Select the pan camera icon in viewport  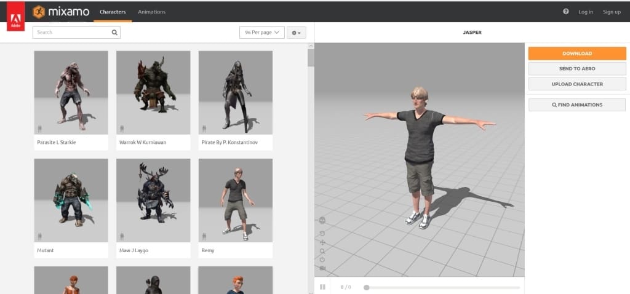322,242
